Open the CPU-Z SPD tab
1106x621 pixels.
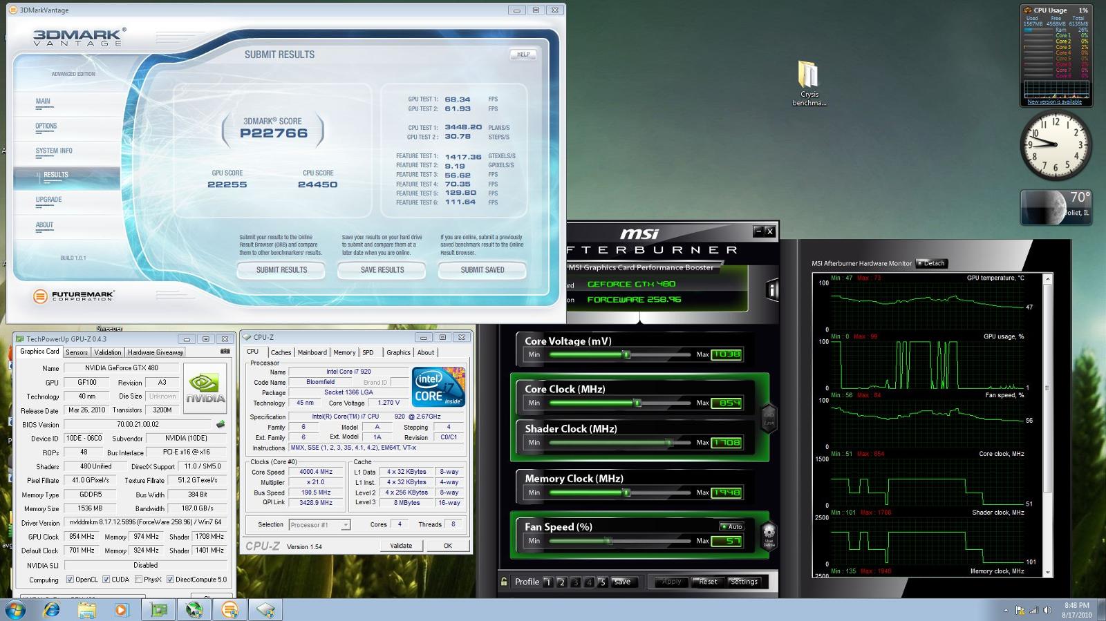pos(368,352)
